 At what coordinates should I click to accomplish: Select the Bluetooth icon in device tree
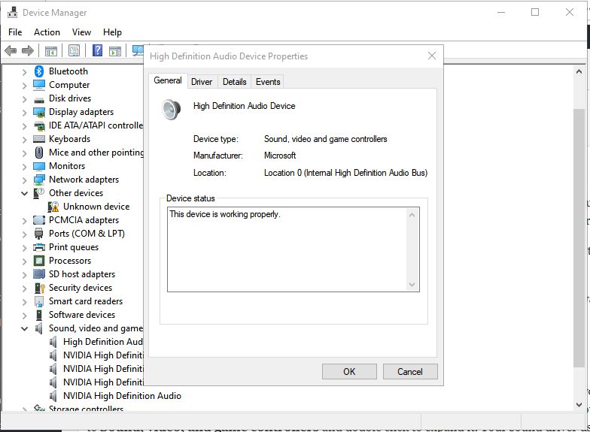click(39, 71)
